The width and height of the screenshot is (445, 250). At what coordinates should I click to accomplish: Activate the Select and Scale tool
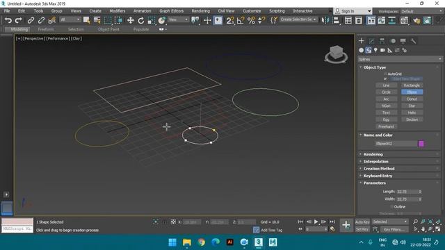pos(152,20)
